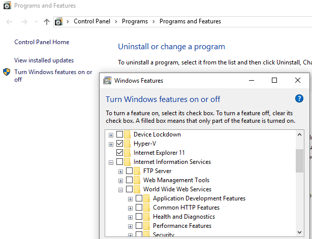Collapse the World Wide Web Services node
The image size is (312, 239).
click(120, 190)
